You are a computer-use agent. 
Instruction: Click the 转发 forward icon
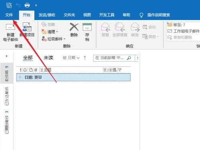coord(135,27)
